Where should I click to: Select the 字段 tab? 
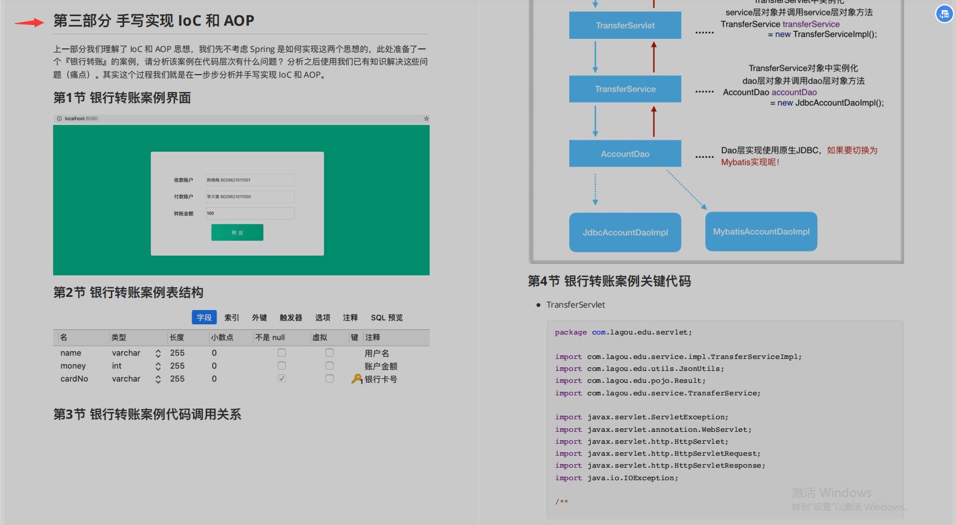(204, 318)
